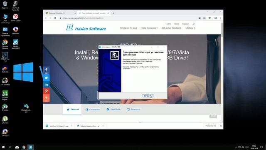Share page via Facebook side icon
This screenshot has width=266, height=150.
46,70
